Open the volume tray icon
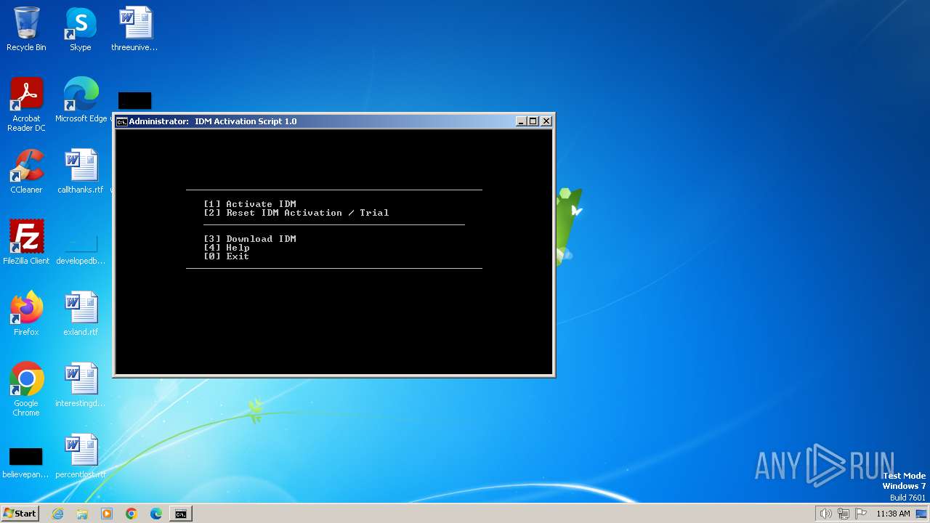930x523 pixels. [825, 514]
